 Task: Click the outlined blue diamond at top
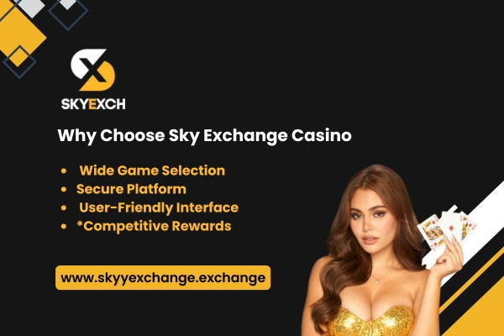[68, 13]
